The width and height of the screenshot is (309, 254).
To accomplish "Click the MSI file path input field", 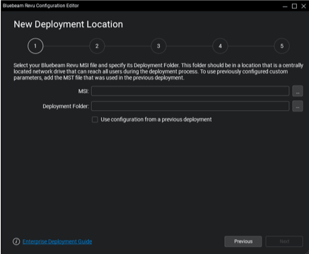I will point(190,91).
